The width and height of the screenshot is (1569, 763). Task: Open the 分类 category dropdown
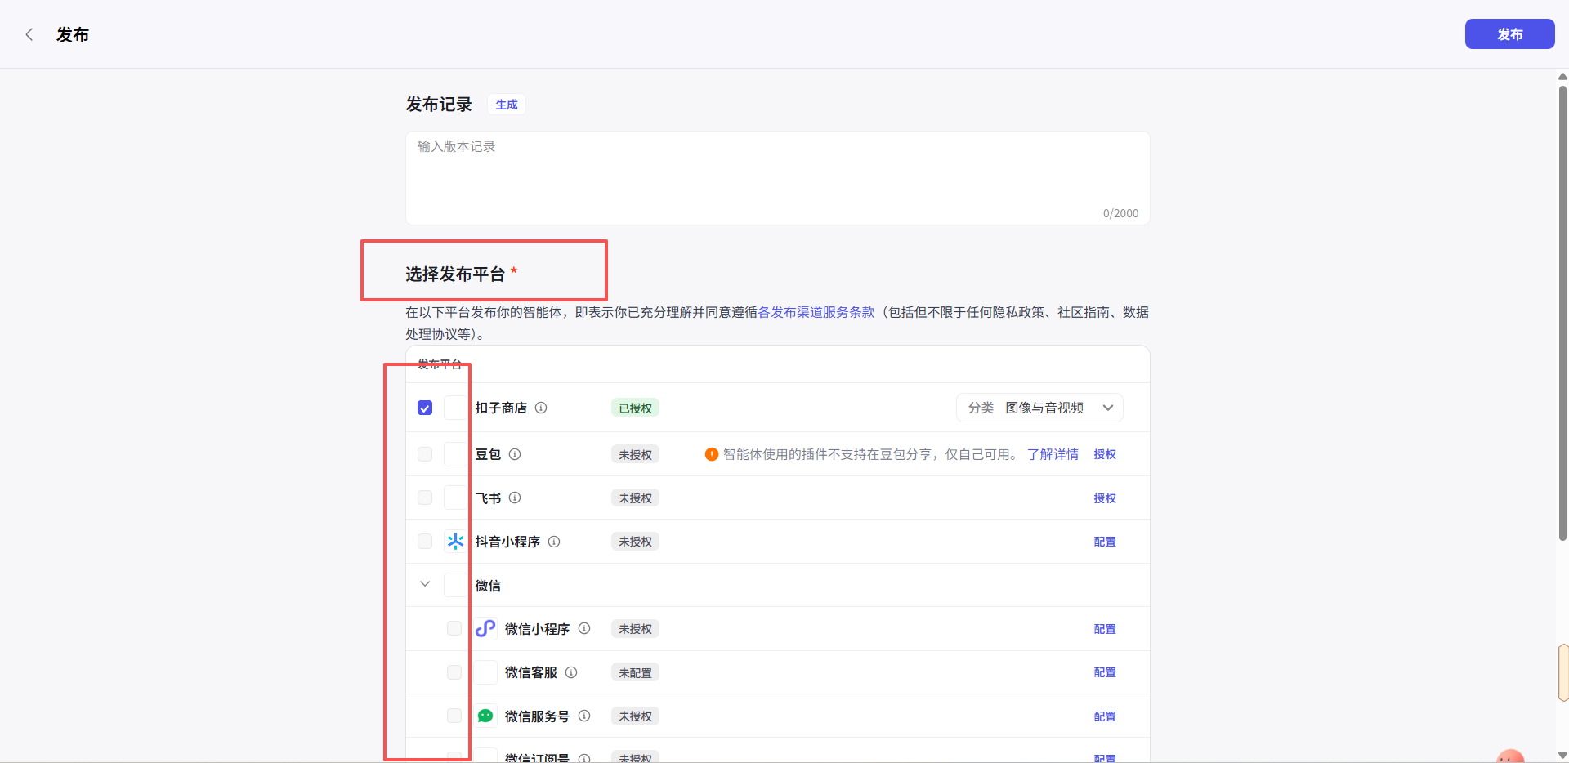[1039, 408]
